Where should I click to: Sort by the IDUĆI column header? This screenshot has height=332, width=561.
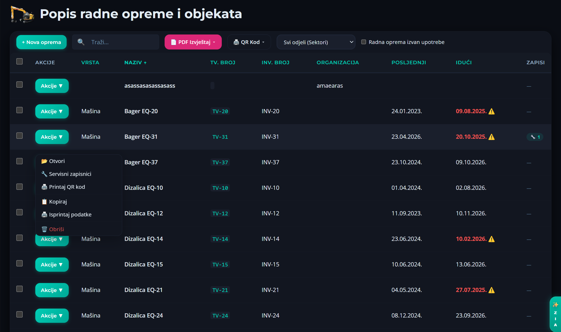(x=464, y=63)
